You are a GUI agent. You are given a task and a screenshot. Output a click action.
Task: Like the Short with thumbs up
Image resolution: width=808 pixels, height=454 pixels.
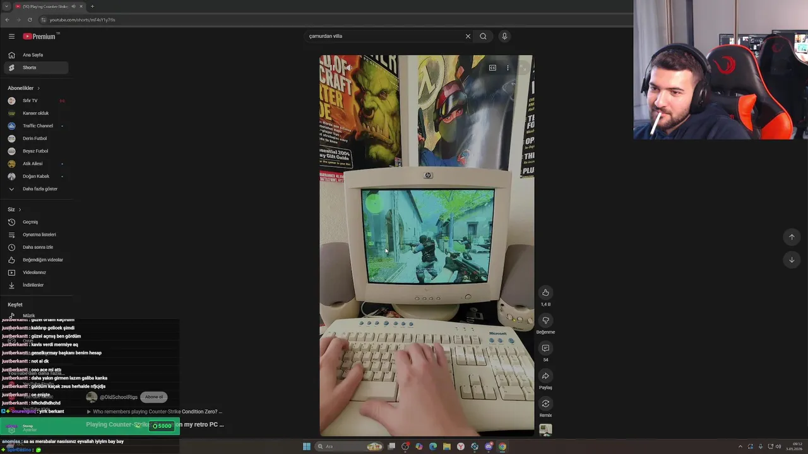[x=545, y=293]
